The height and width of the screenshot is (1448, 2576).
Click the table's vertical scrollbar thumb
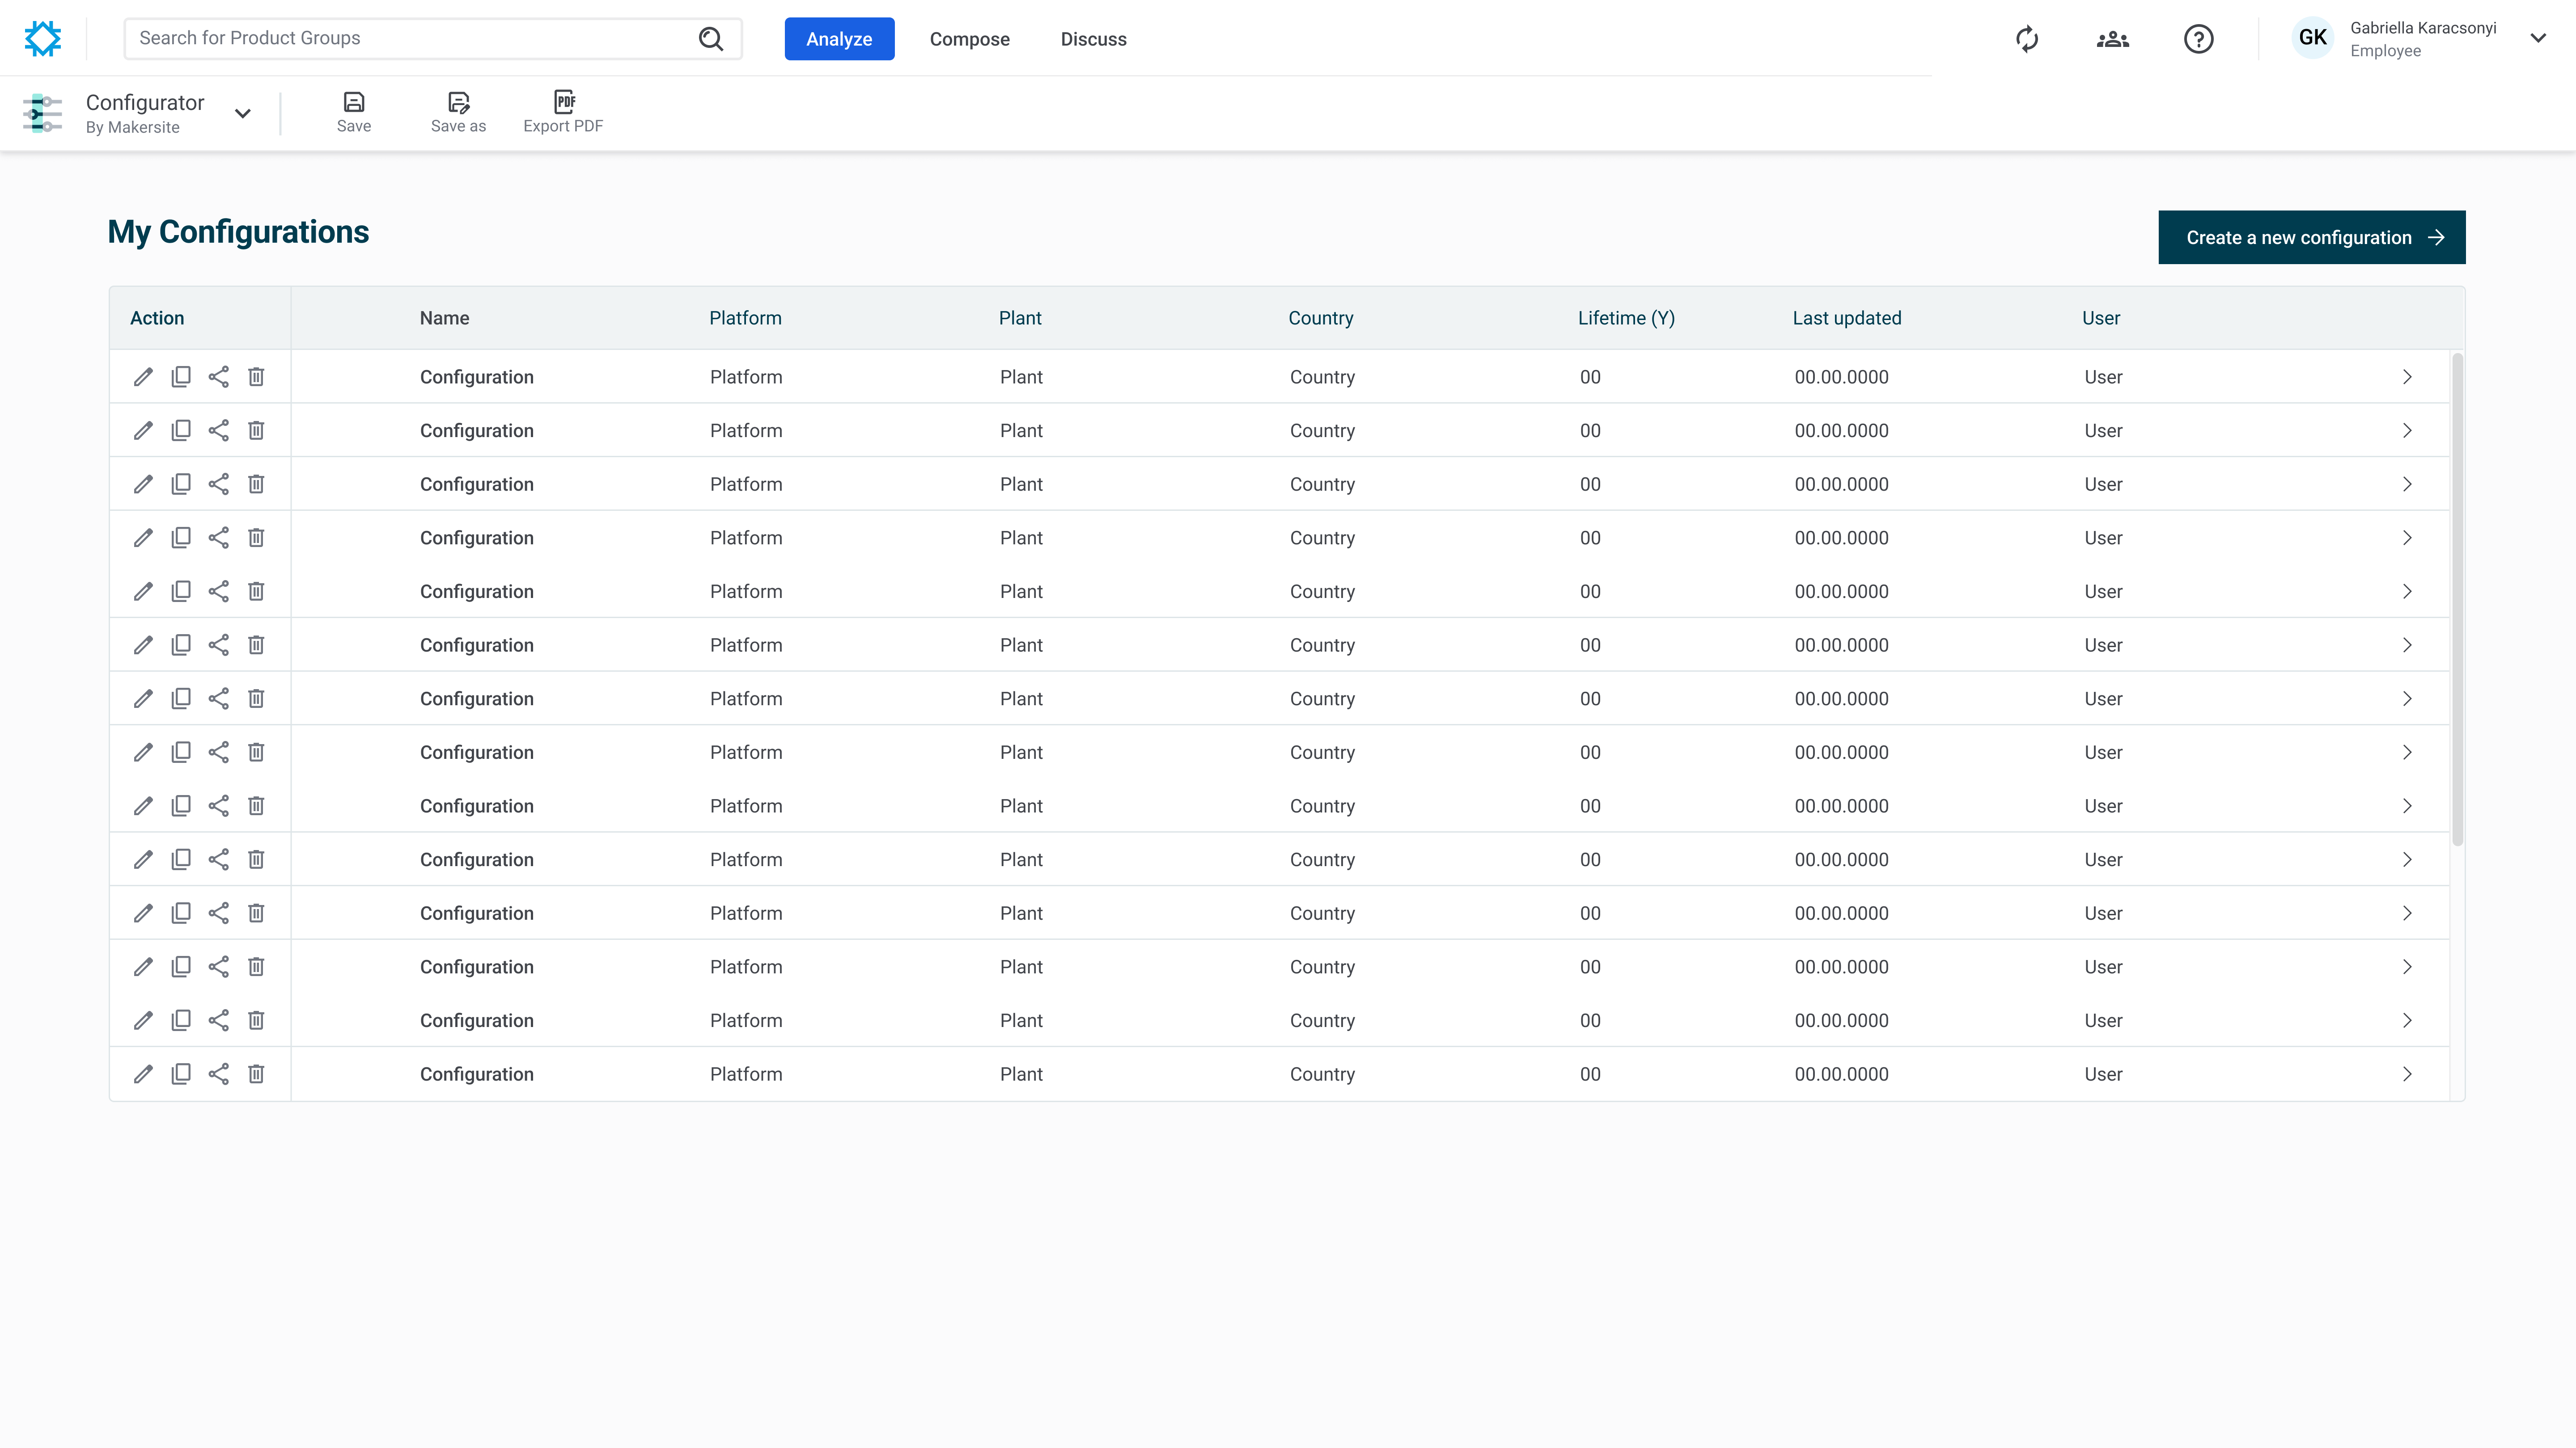pos(2457,600)
